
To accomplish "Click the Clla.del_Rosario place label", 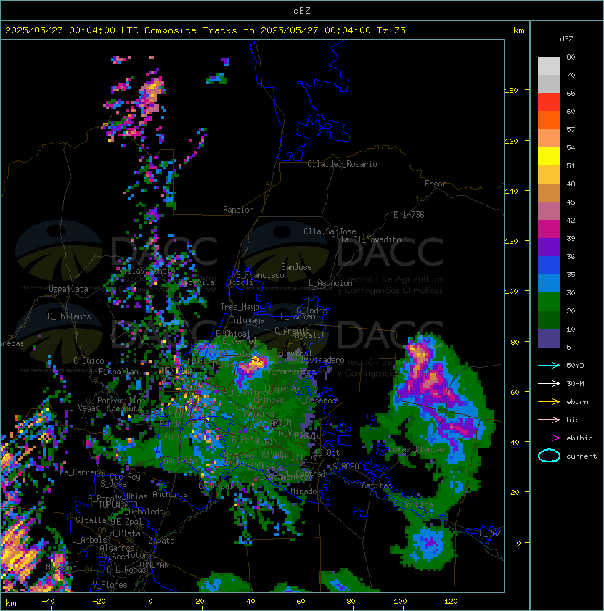I will 342,164.
